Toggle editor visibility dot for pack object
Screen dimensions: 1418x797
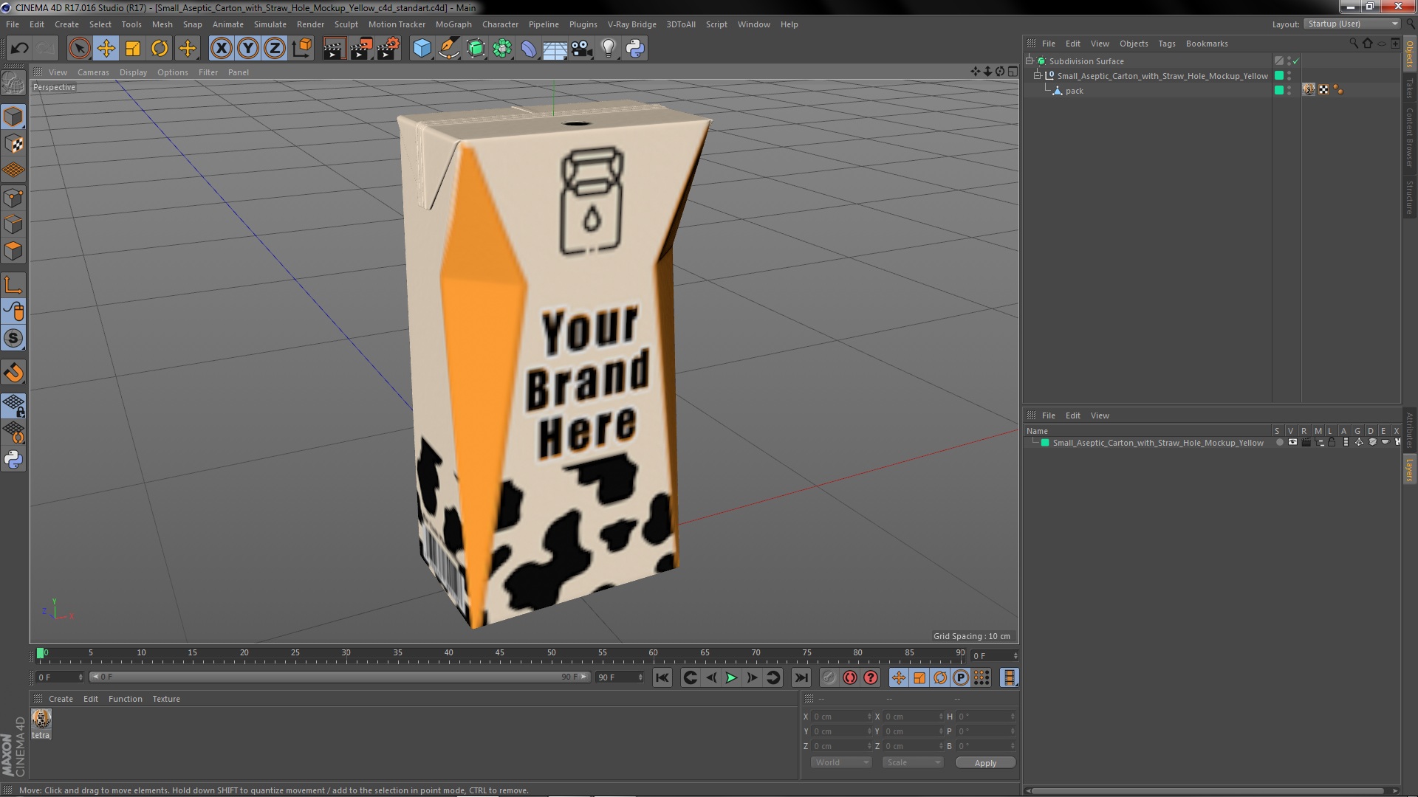click(1289, 88)
